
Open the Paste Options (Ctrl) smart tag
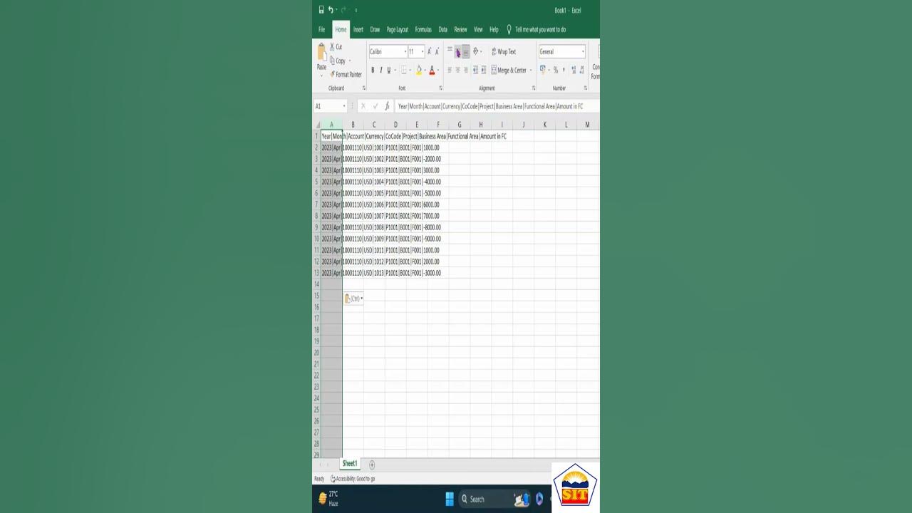click(x=353, y=299)
